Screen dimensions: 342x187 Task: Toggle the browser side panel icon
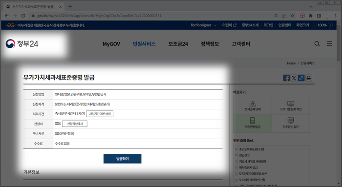point(319,16)
